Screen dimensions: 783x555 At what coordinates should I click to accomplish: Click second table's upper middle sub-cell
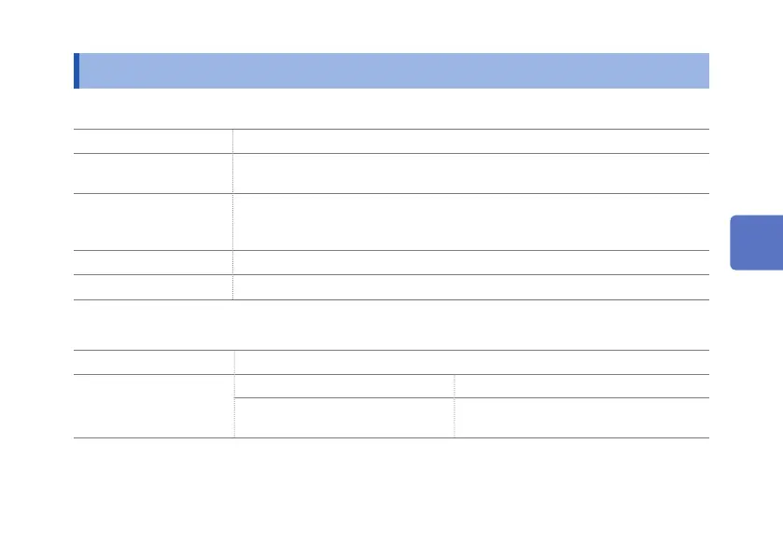[x=343, y=386]
